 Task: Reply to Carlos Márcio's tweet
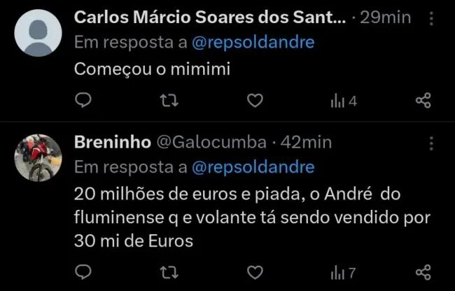(x=83, y=101)
